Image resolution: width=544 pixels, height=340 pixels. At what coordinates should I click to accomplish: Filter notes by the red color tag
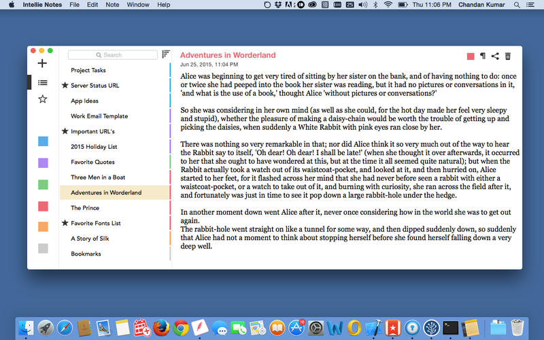43,207
